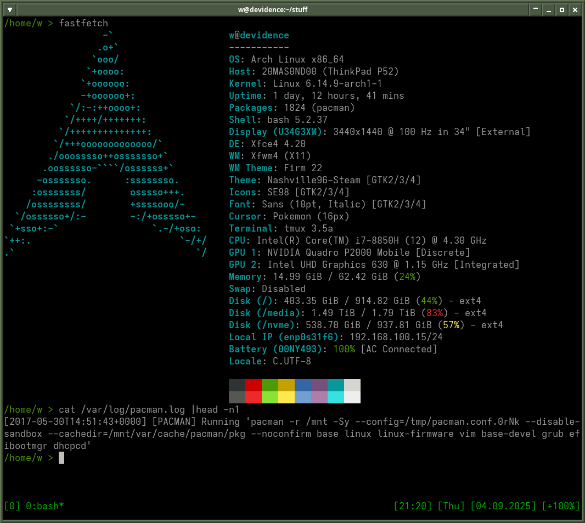Click the Display (U34G3XM) line

click(379, 132)
